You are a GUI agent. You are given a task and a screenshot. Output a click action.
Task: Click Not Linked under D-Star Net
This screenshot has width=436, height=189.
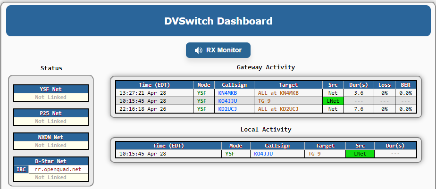tap(50, 177)
